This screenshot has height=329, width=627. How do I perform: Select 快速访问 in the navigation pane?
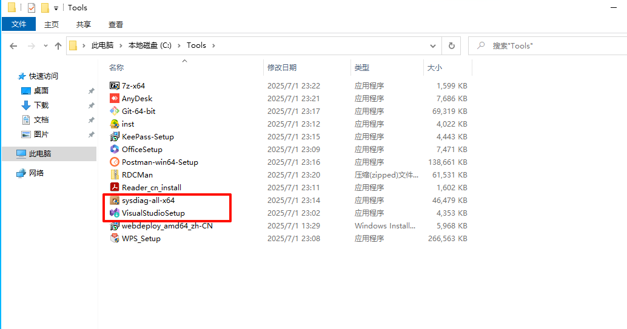(x=43, y=76)
